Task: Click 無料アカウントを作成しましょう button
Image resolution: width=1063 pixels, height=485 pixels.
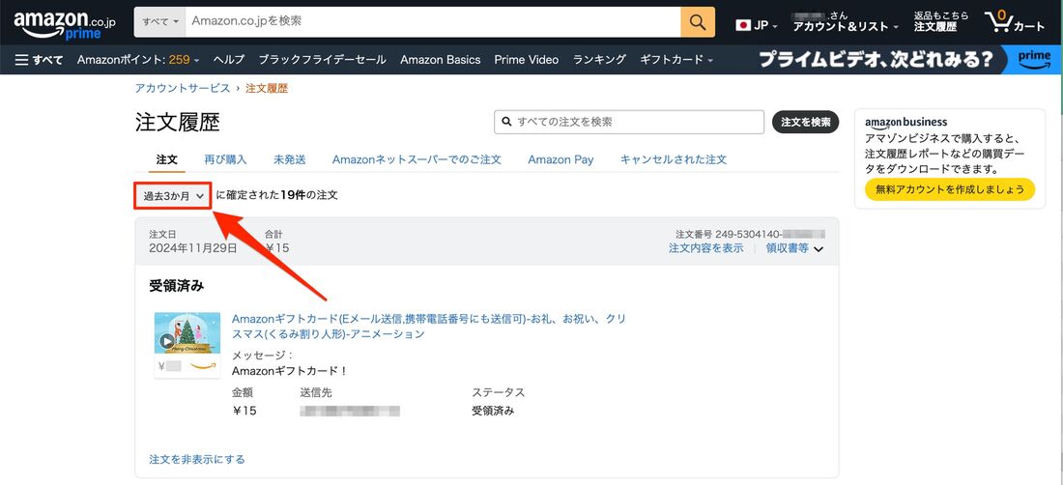Action: coord(949,189)
